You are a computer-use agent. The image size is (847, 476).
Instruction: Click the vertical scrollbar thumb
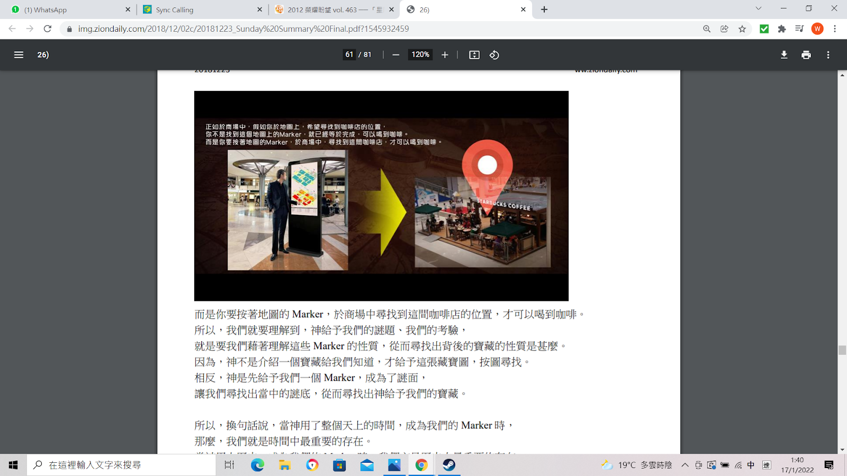pos(842,350)
